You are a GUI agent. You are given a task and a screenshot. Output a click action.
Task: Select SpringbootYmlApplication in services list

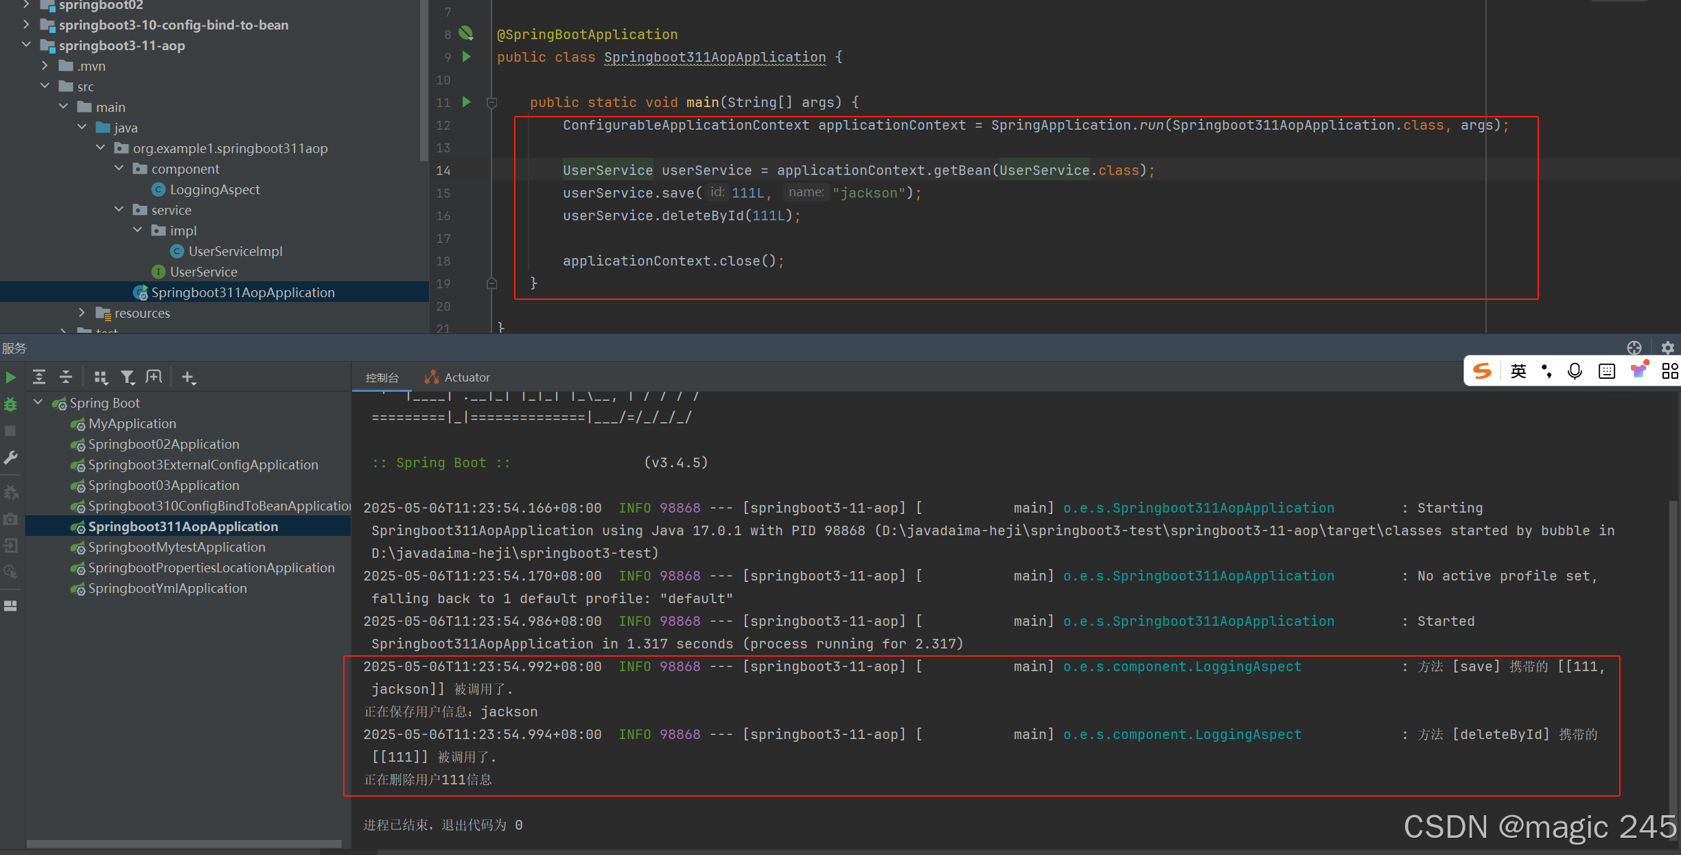pyautogui.click(x=167, y=589)
